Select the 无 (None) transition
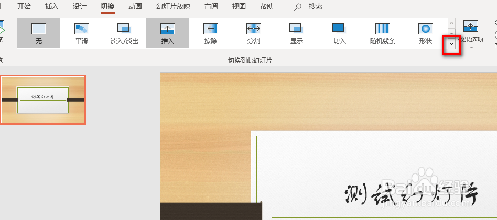 pos(39,33)
